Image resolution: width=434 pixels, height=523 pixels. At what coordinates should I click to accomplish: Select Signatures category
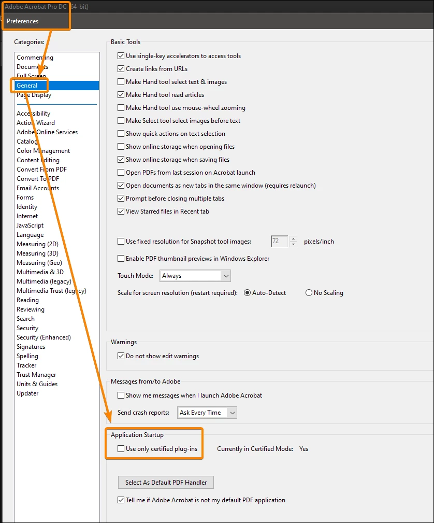(56, 347)
